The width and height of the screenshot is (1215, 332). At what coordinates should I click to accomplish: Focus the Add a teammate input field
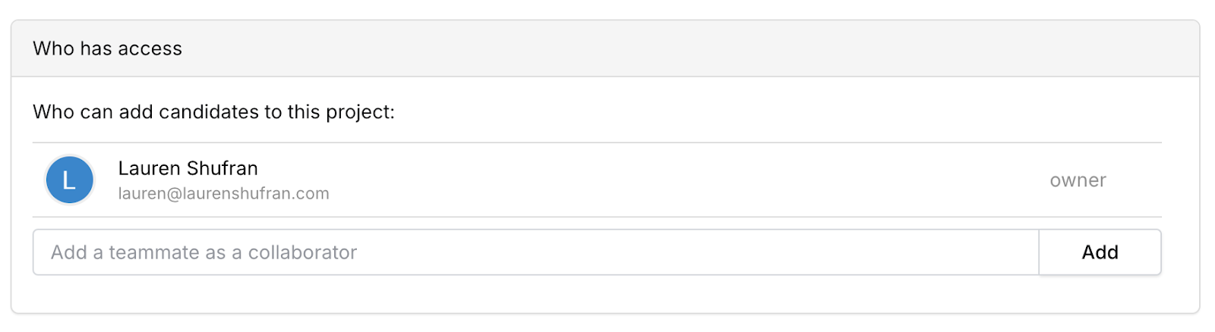pos(535,252)
